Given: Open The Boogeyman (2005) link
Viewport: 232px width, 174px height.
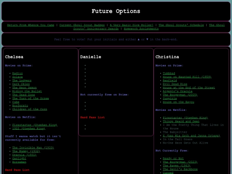Looking at the screenshot, I should pyautogui.click(x=180, y=95).
